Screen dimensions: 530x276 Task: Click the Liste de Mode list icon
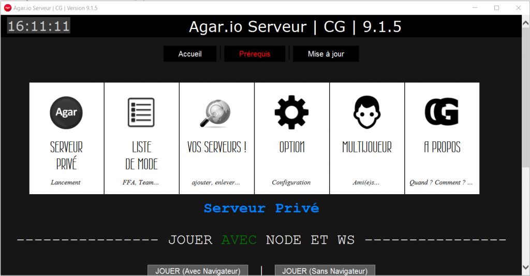141,112
